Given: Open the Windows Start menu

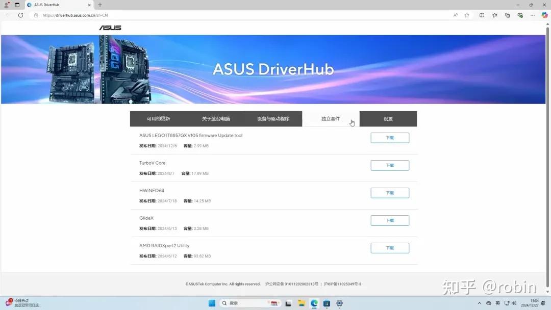Looking at the screenshot, I should [211, 303].
